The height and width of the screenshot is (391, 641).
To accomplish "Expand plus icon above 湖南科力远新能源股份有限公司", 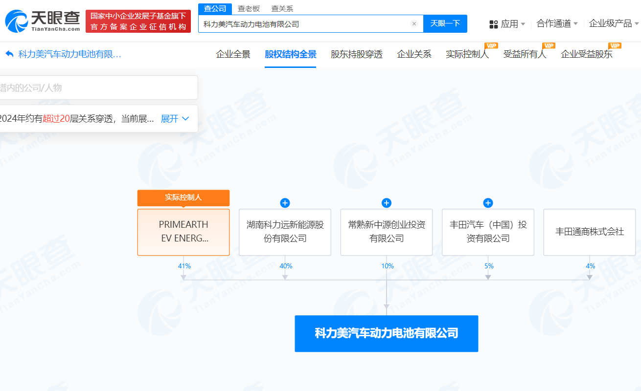I will [285, 203].
